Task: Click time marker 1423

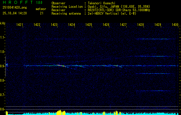Action: click(x=54, y=24)
